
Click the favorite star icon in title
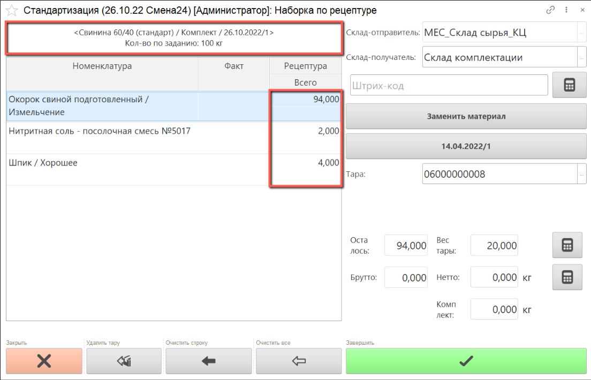pos(11,10)
